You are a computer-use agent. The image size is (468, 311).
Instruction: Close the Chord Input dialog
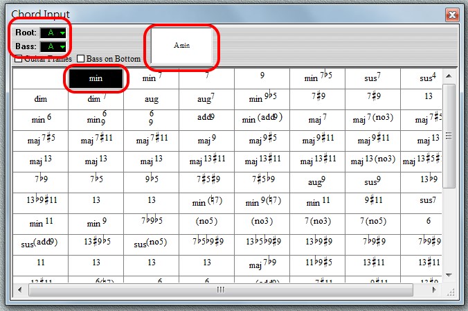click(x=452, y=15)
